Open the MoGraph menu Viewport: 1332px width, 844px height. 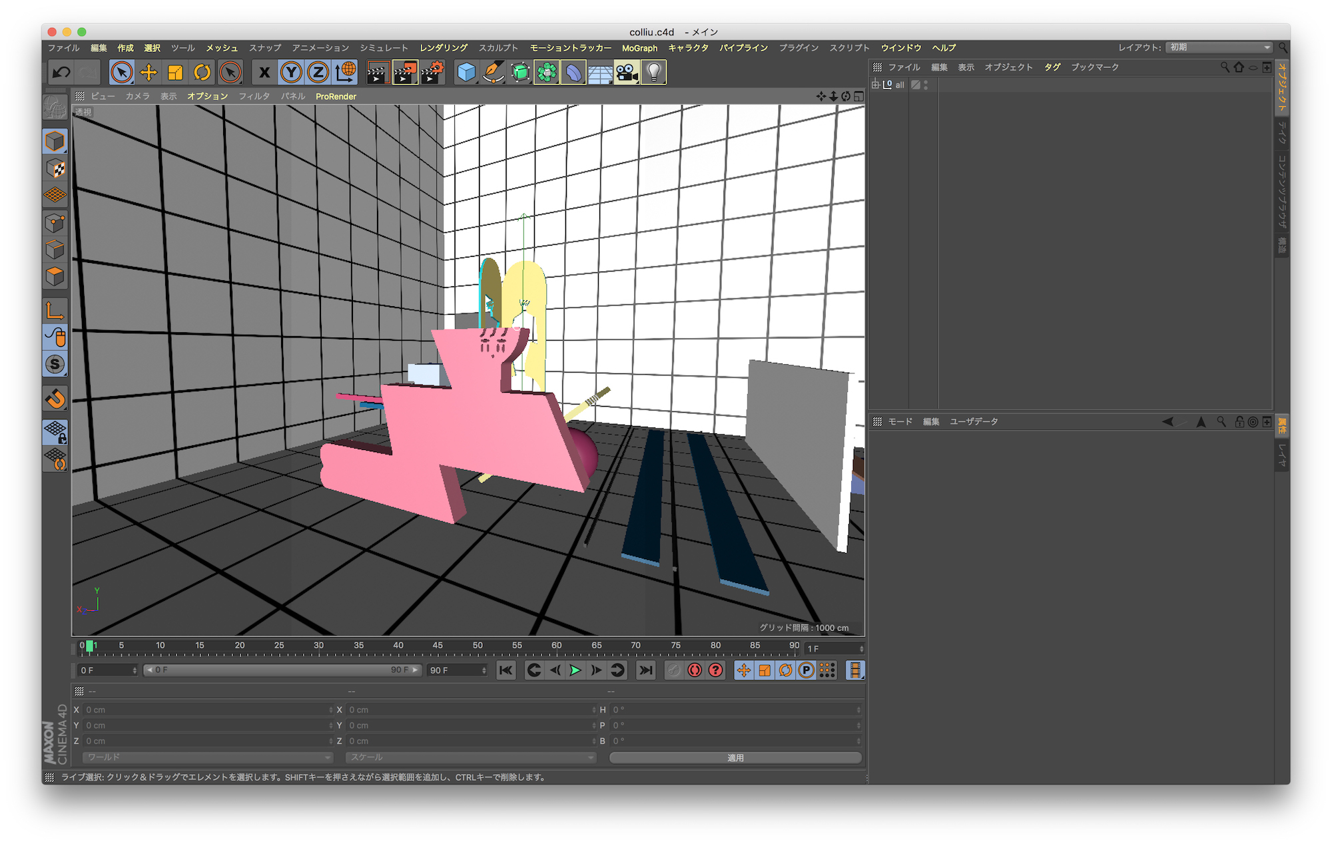point(639,48)
